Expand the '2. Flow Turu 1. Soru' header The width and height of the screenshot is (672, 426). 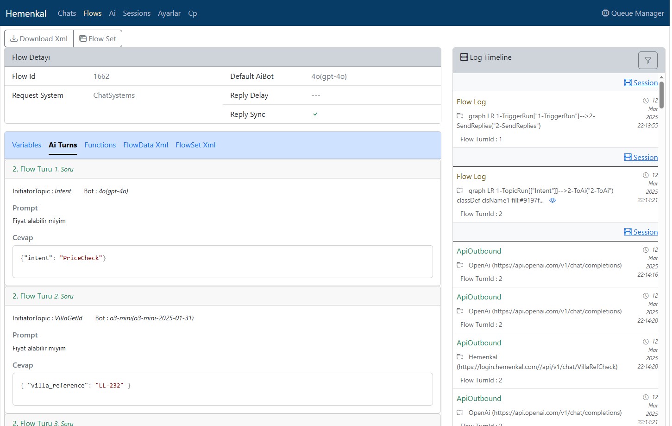(x=43, y=169)
